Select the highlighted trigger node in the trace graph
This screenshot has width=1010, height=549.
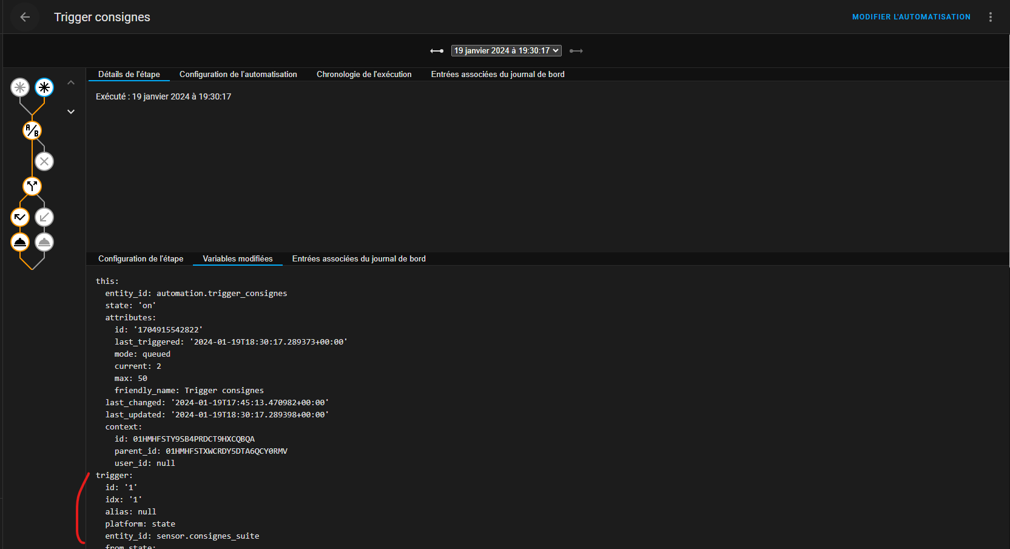(x=44, y=87)
